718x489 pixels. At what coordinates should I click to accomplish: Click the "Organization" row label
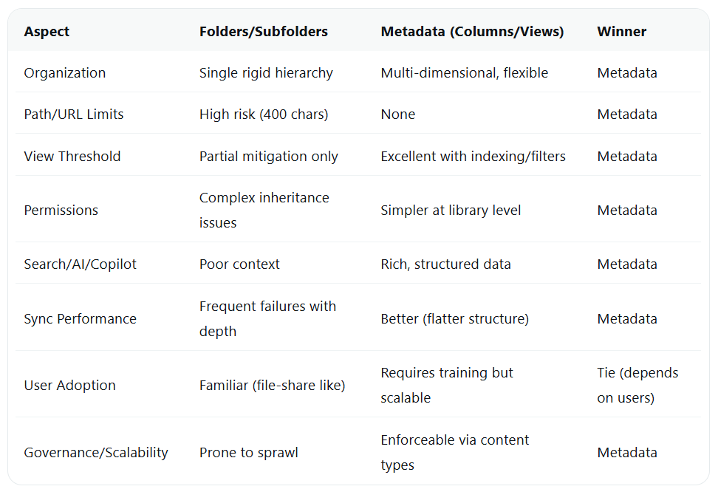pos(65,73)
